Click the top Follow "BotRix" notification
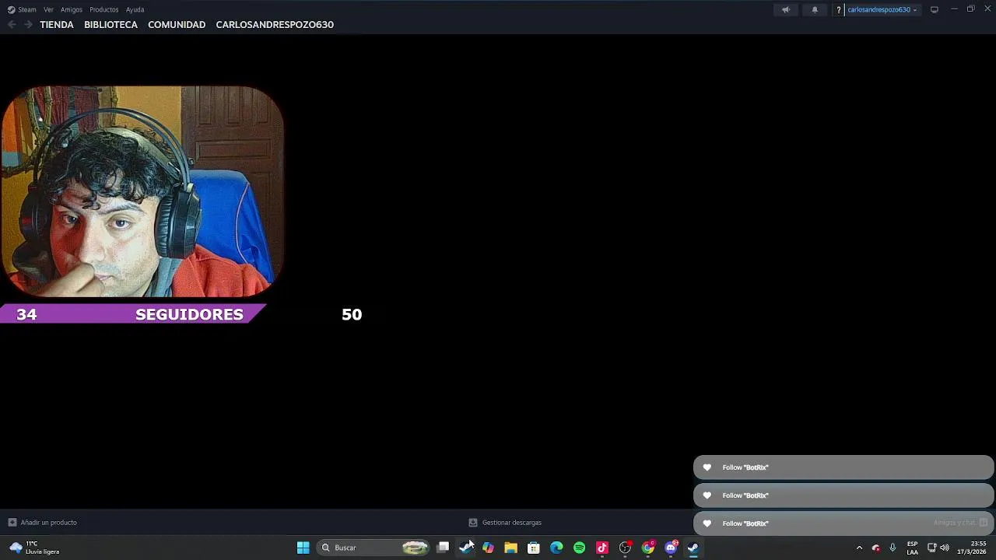This screenshot has height=560, width=996. click(x=843, y=467)
